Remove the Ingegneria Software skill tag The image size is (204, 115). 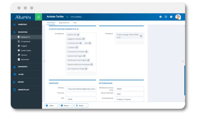(83, 39)
